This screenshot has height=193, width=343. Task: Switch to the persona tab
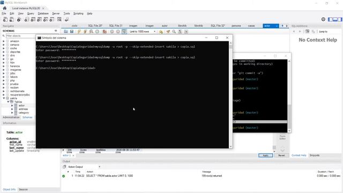coord(236,26)
